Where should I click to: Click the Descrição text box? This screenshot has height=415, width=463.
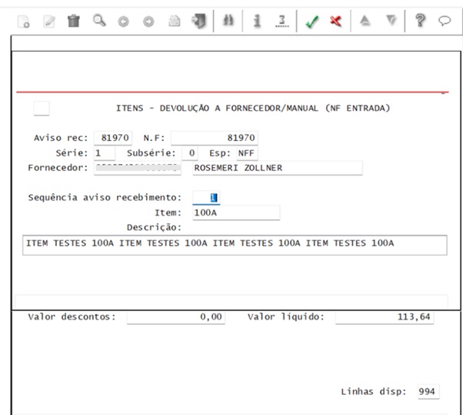click(235, 245)
